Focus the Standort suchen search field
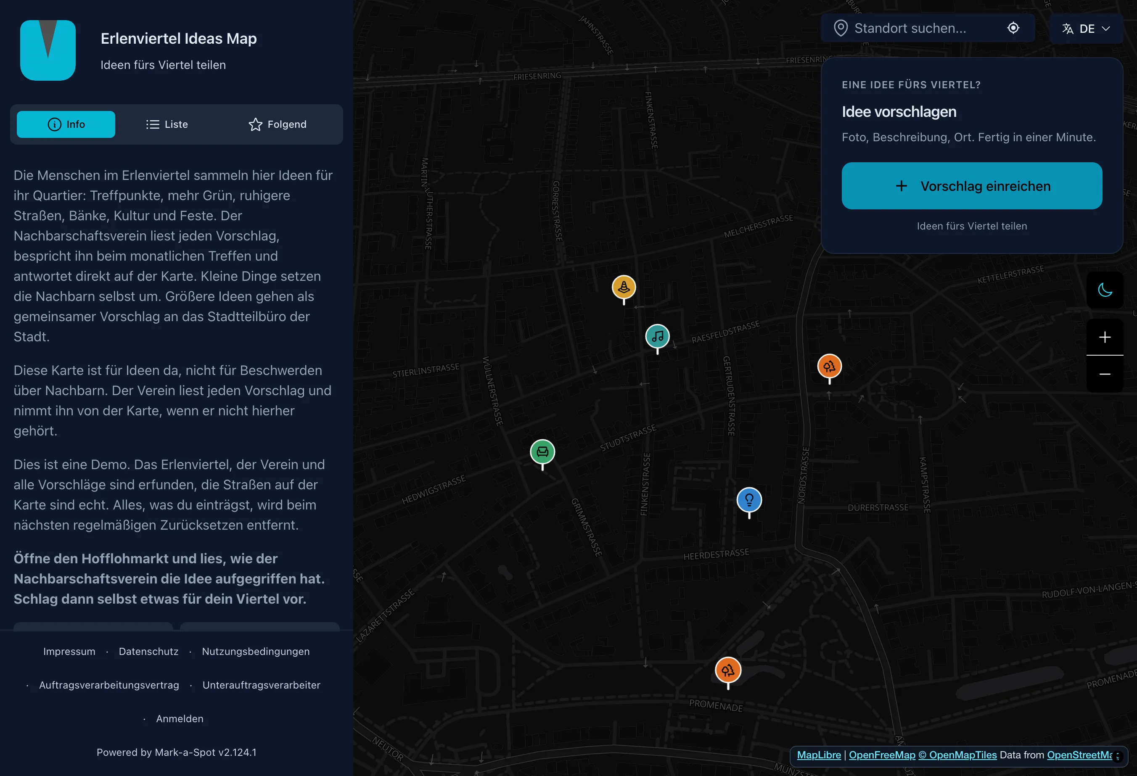The width and height of the screenshot is (1137, 776). pos(928,28)
